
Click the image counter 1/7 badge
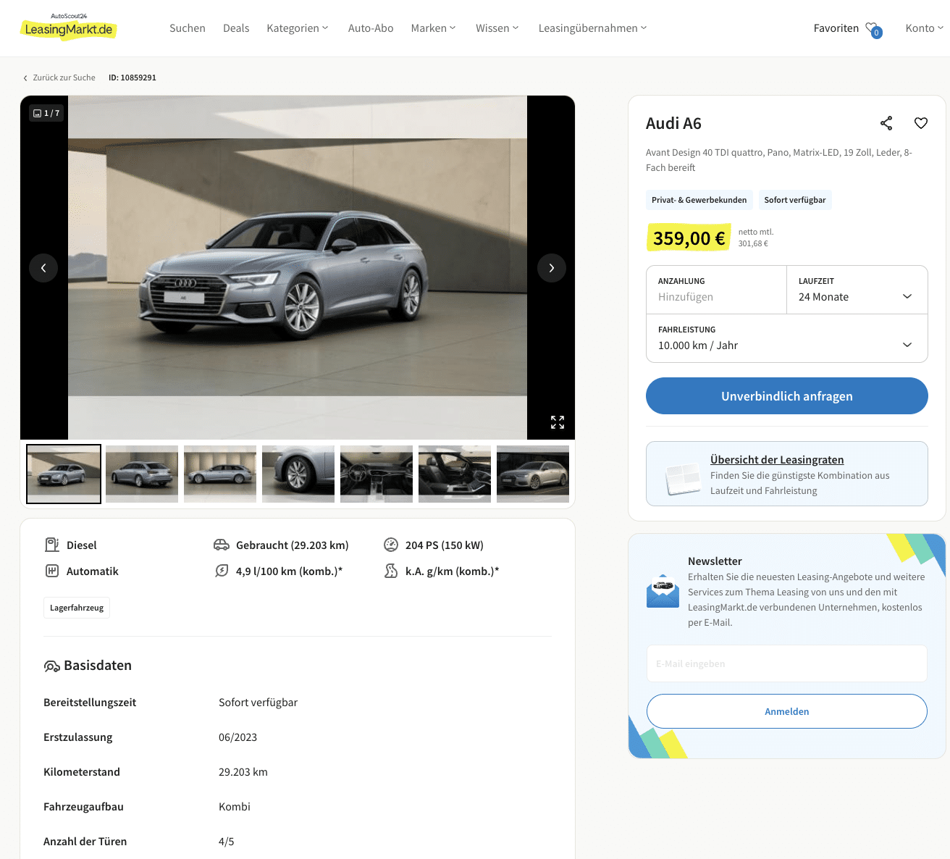(x=47, y=113)
